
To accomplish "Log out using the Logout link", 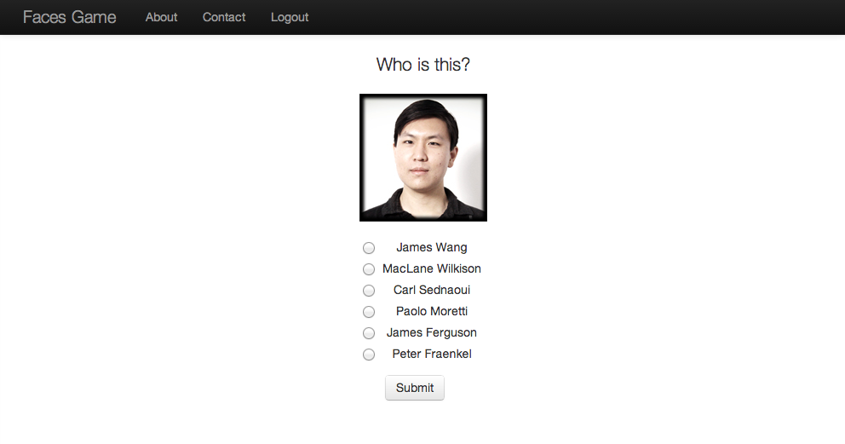I will (290, 17).
